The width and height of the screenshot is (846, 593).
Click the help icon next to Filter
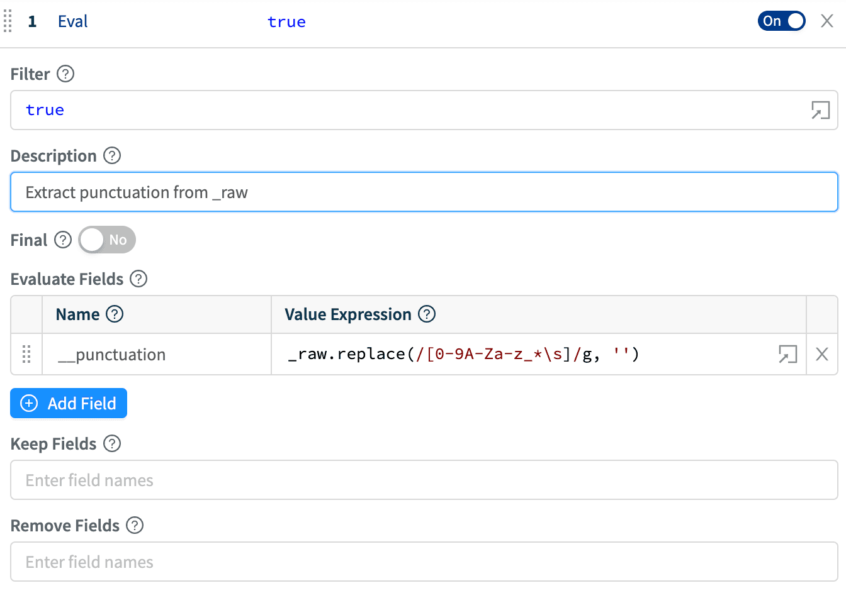click(65, 74)
